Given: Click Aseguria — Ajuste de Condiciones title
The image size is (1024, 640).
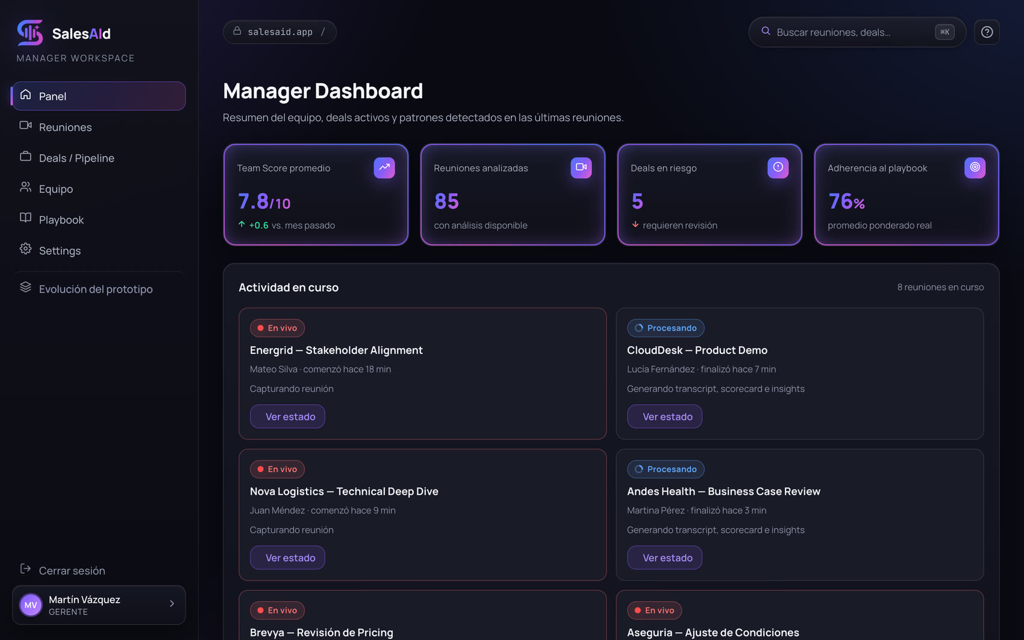Looking at the screenshot, I should coord(713,633).
